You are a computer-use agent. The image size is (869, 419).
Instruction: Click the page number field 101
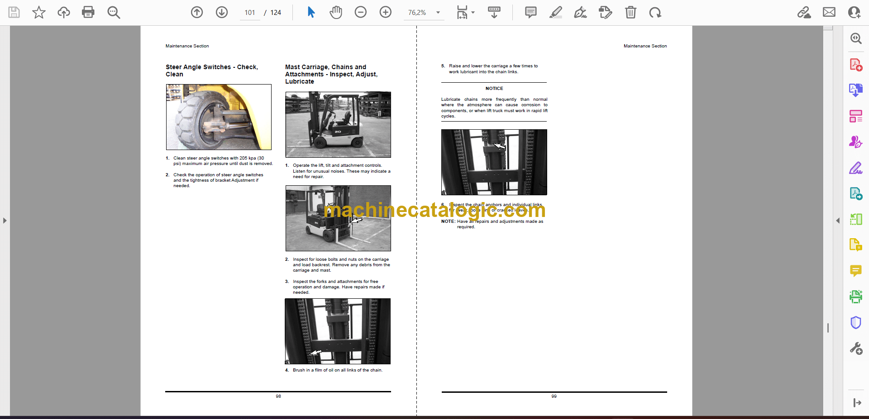pos(250,13)
